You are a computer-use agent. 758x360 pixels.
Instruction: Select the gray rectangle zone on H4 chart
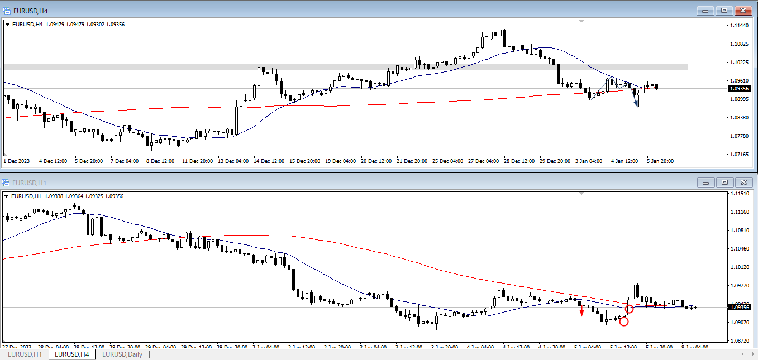click(x=335, y=66)
